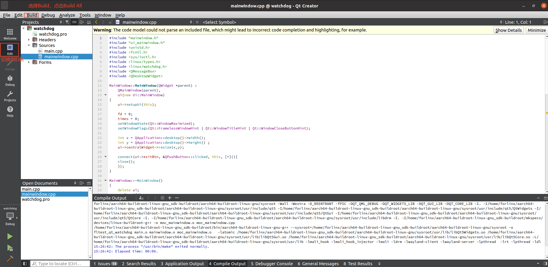Open the Projects view dropdown
548x267 pixels.
61,22
